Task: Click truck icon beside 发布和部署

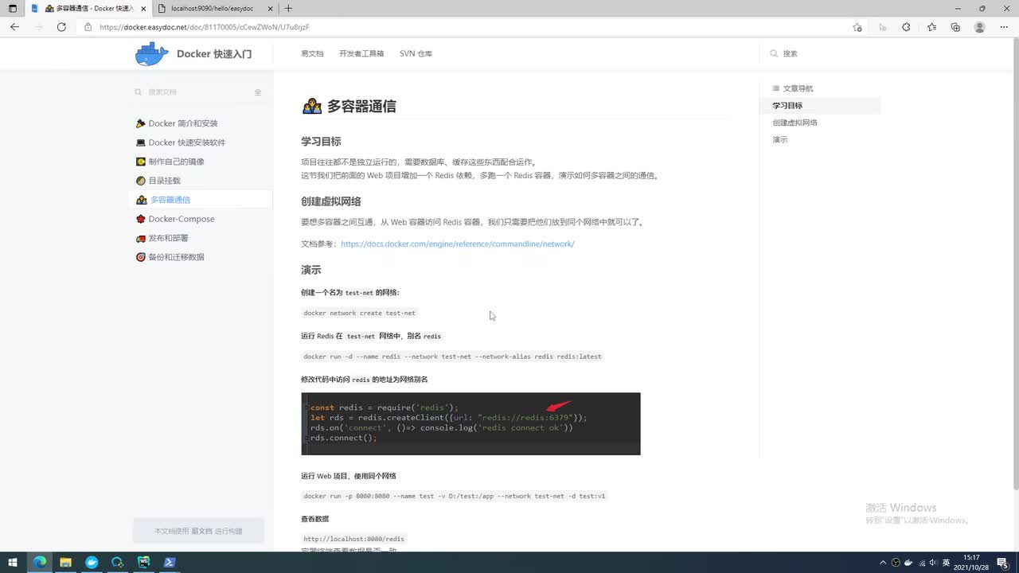Action: [141, 238]
